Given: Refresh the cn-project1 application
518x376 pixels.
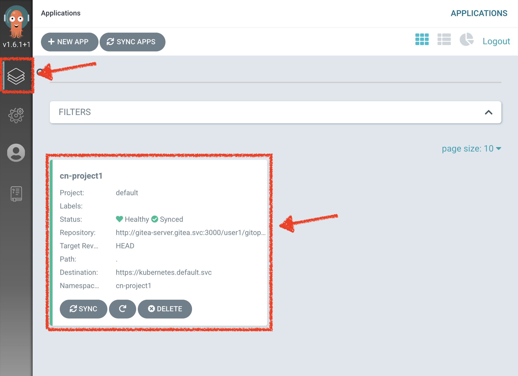Looking at the screenshot, I should pyautogui.click(x=123, y=309).
